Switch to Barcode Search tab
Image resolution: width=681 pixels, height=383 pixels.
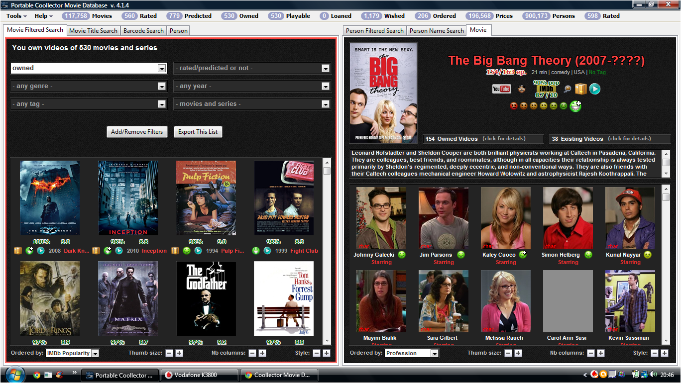143,30
